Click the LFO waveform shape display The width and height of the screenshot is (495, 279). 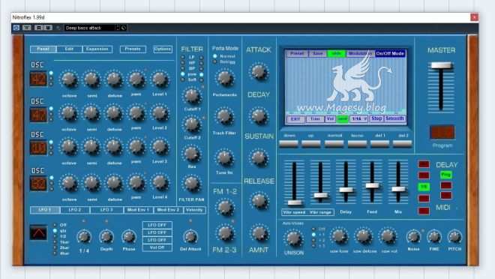click(x=38, y=232)
